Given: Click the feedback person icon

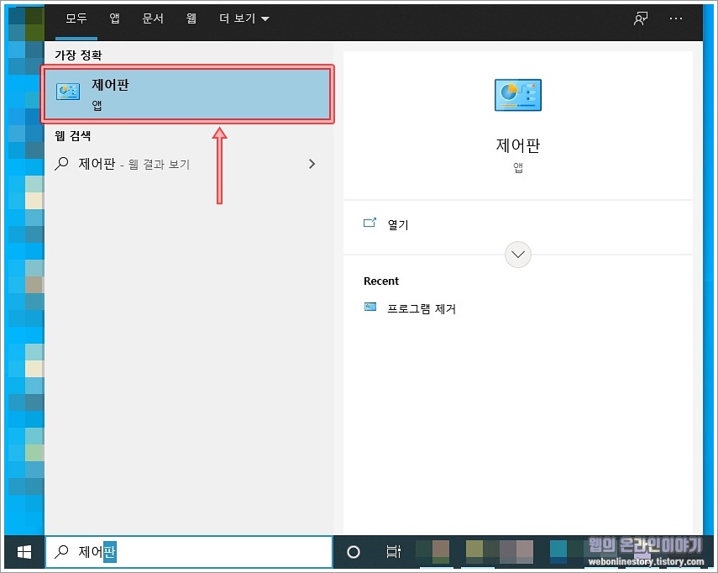Looking at the screenshot, I should pos(641,18).
